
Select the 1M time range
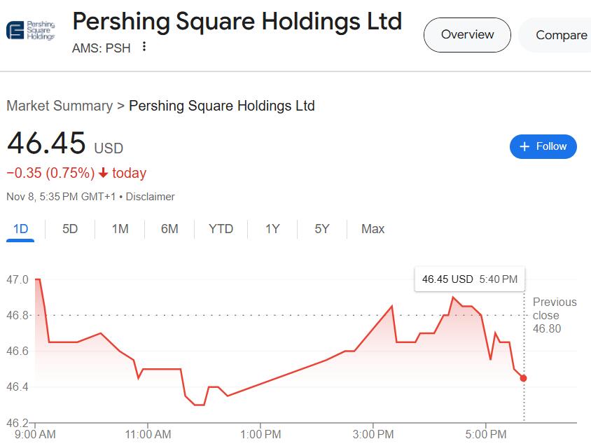click(x=119, y=229)
